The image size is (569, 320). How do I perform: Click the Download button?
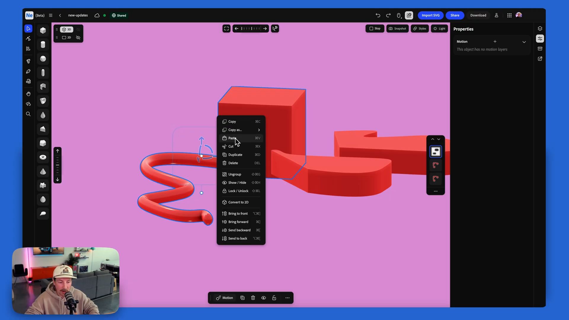click(478, 15)
